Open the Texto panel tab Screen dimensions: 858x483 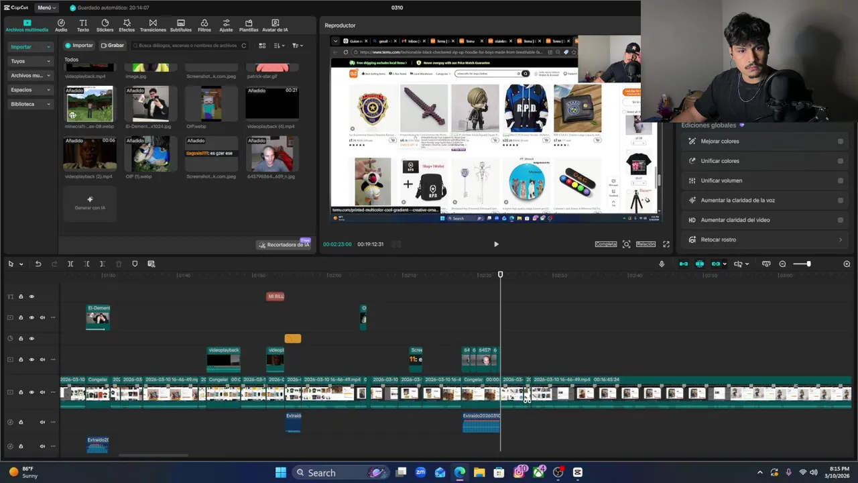(82, 25)
